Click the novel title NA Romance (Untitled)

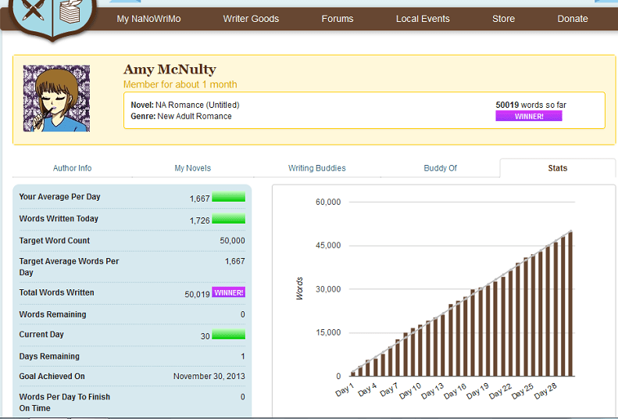click(197, 105)
